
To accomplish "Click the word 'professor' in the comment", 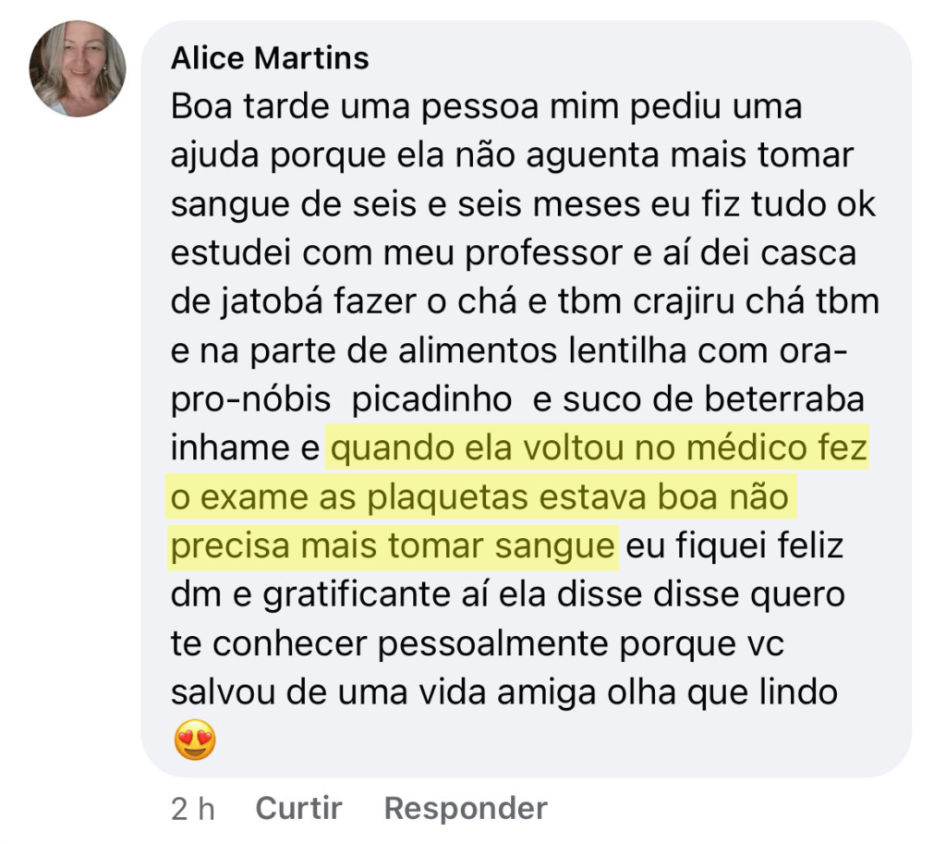I will pos(543,253).
